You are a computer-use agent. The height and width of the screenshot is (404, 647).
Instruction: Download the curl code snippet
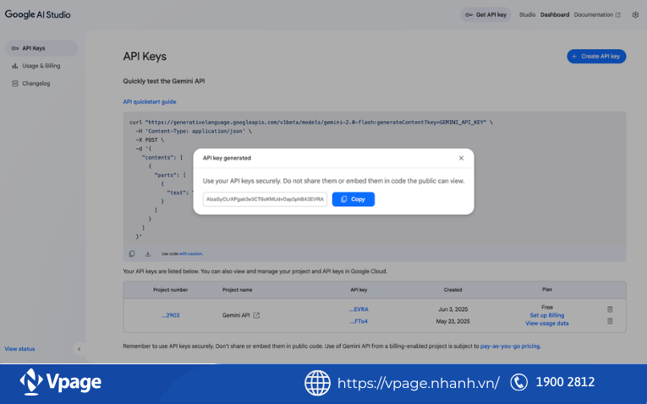click(148, 254)
